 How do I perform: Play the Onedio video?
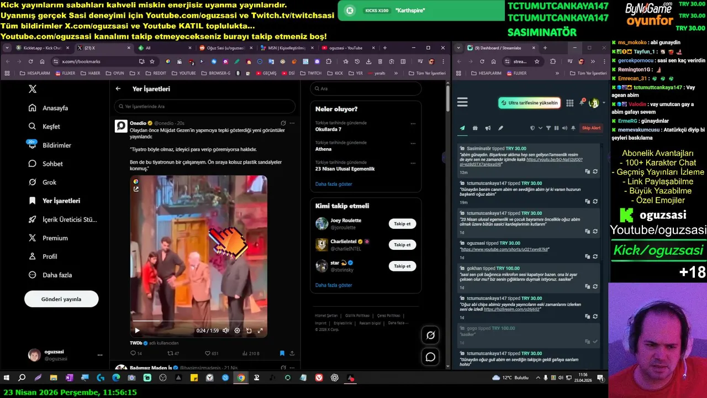click(137, 331)
